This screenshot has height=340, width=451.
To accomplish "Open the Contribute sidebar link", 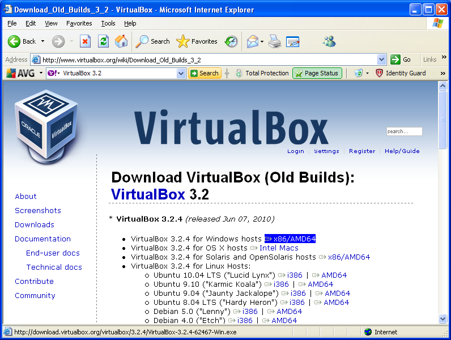I will 34,281.
